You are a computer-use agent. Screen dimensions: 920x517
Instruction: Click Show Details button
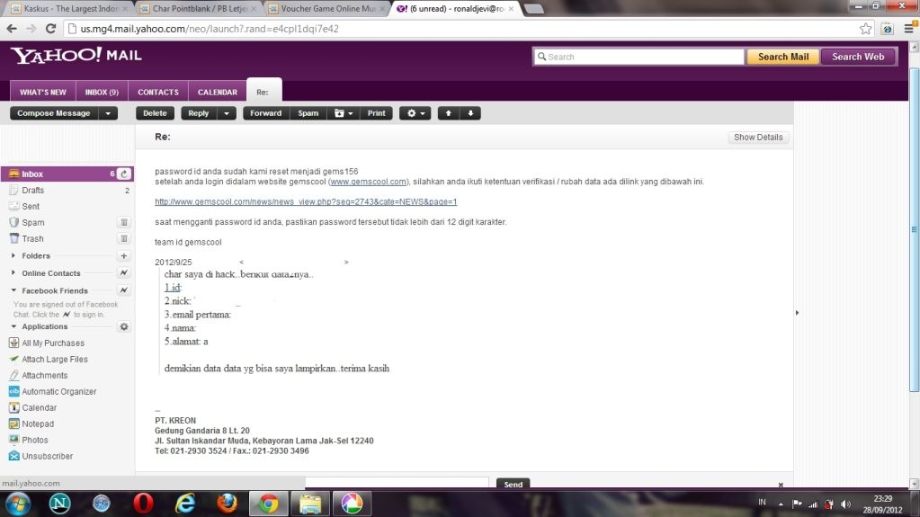click(x=758, y=137)
